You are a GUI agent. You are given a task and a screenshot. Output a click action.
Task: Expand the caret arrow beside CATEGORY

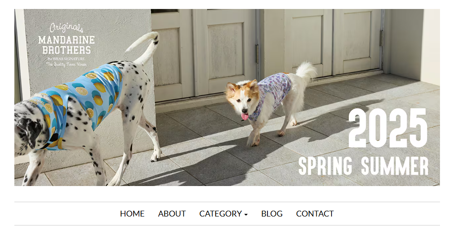click(x=246, y=215)
